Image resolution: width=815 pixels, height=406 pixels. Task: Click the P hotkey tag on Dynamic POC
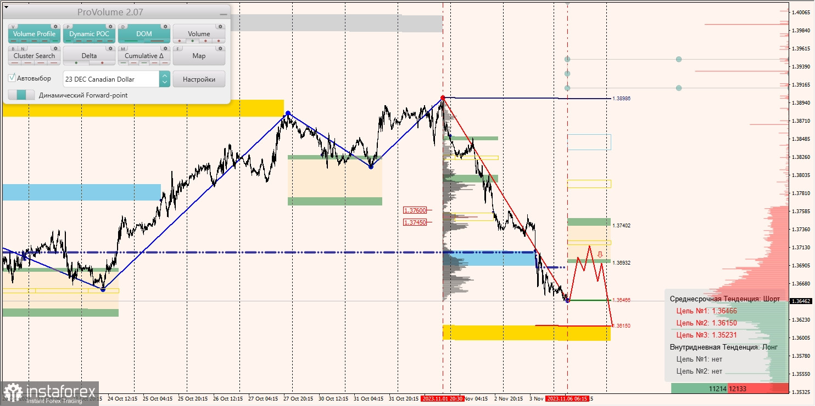point(68,26)
